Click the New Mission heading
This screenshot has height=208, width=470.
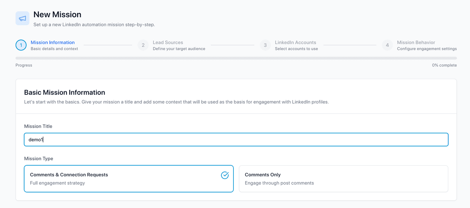(58, 14)
